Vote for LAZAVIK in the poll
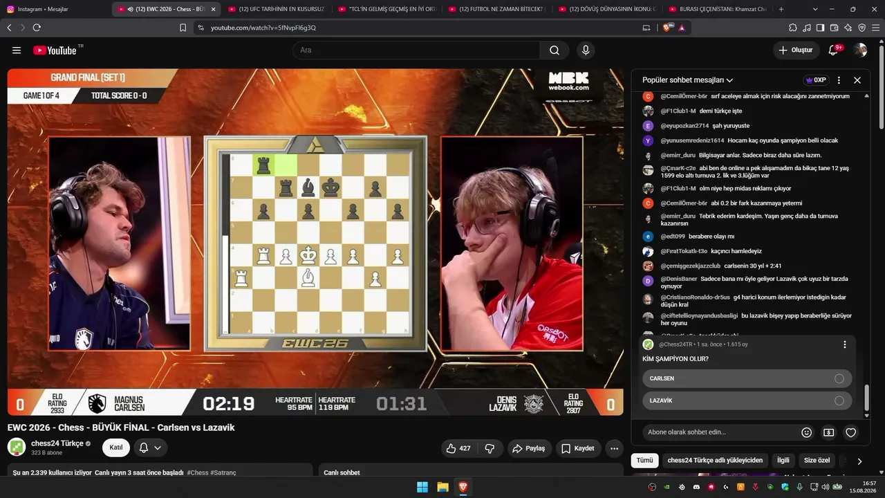 [746, 400]
